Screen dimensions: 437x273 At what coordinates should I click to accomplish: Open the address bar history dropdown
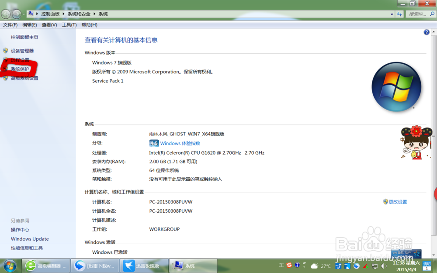[392, 14]
